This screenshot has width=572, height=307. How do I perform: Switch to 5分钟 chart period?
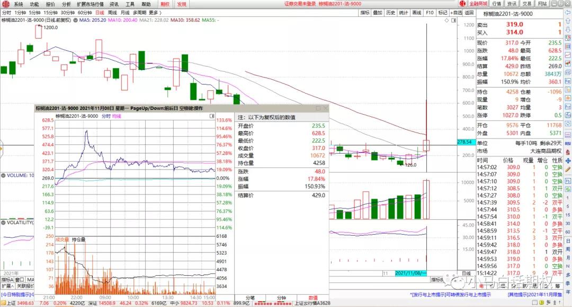click(x=34, y=12)
